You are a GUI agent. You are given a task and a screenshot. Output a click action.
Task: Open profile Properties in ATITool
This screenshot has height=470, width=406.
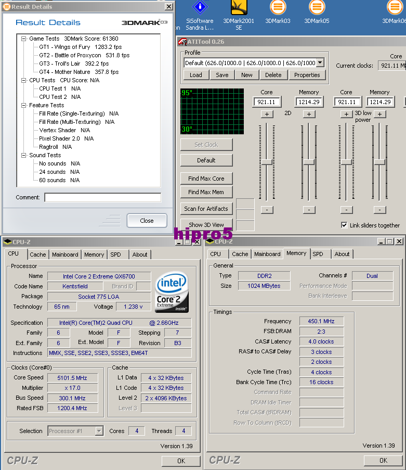click(x=307, y=75)
